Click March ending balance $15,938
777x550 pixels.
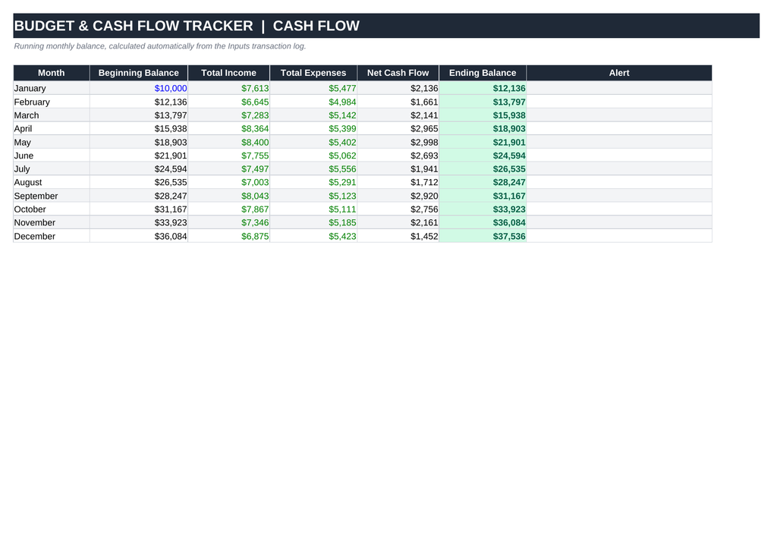tap(483, 115)
